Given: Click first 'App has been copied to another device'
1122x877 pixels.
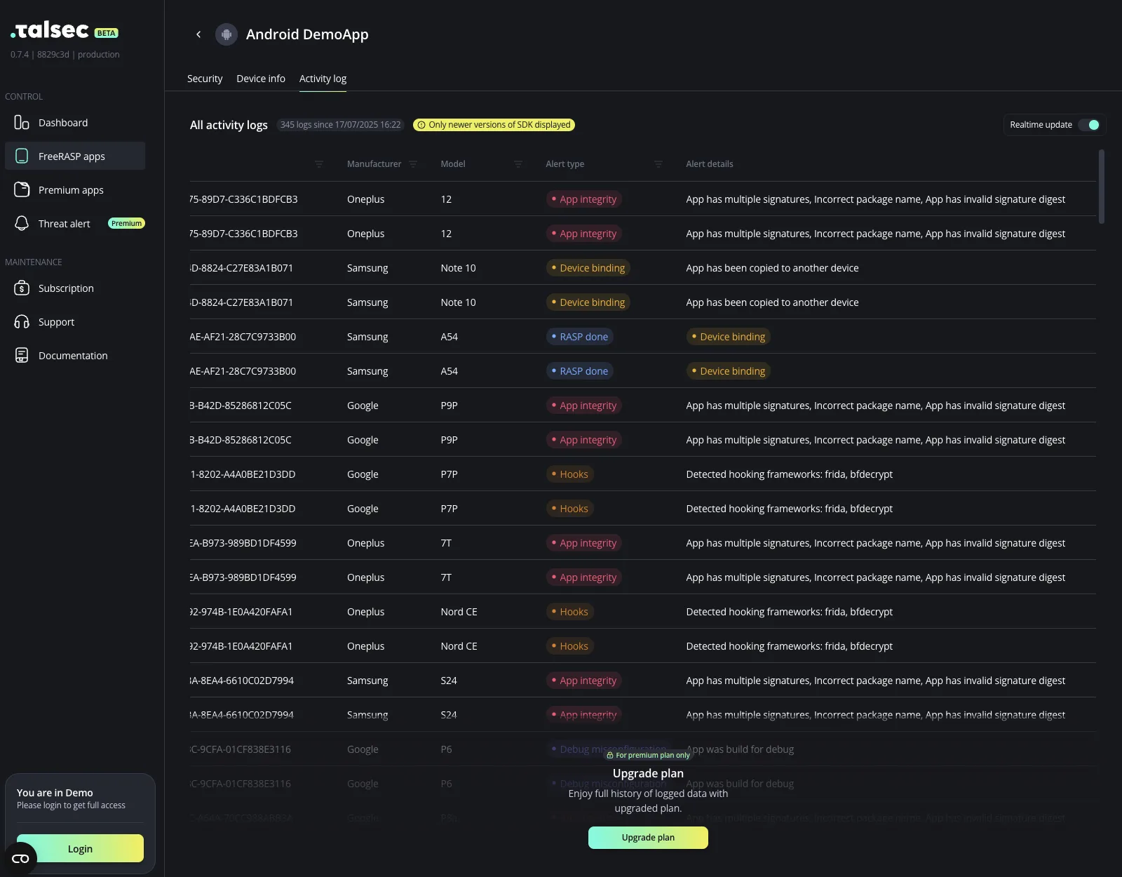Looking at the screenshot, I should coord(772,268).
